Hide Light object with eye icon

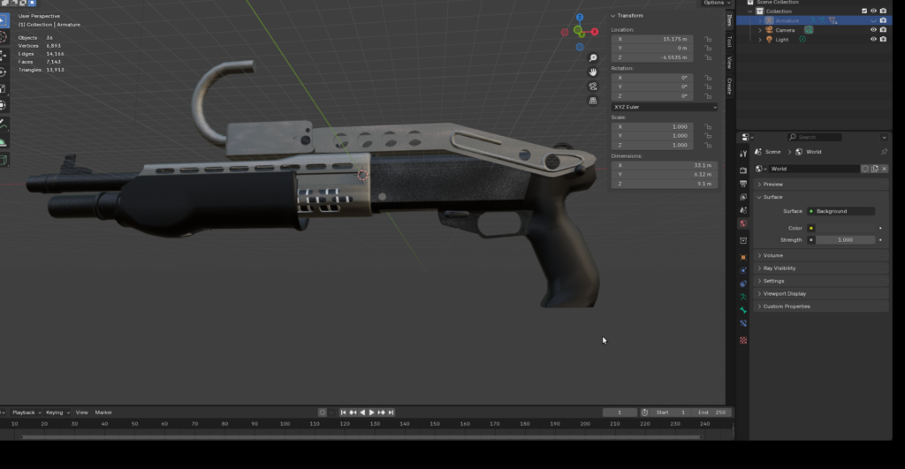click(873, 39)
